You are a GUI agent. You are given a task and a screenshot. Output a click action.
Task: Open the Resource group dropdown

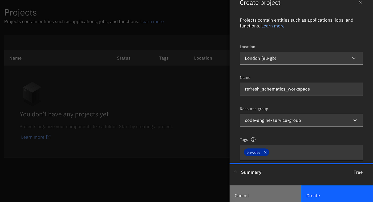[x=301, y=120]
